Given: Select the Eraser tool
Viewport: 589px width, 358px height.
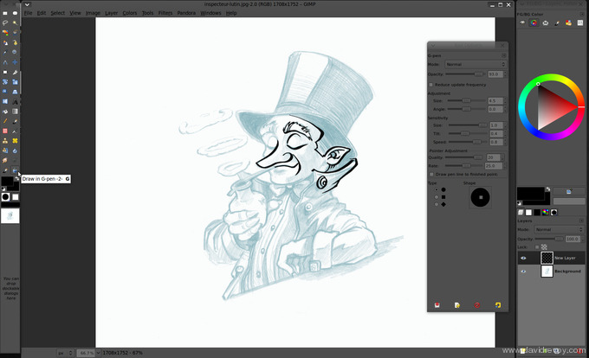Looking at the screenshot, I should (x=5, y=131).
